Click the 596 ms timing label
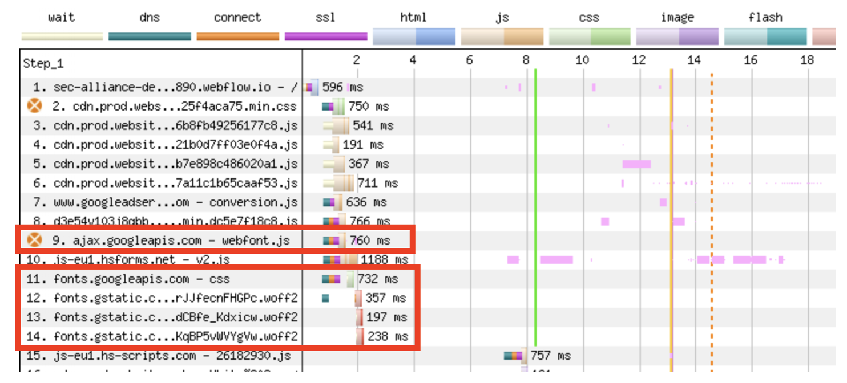 pos(342,87)
